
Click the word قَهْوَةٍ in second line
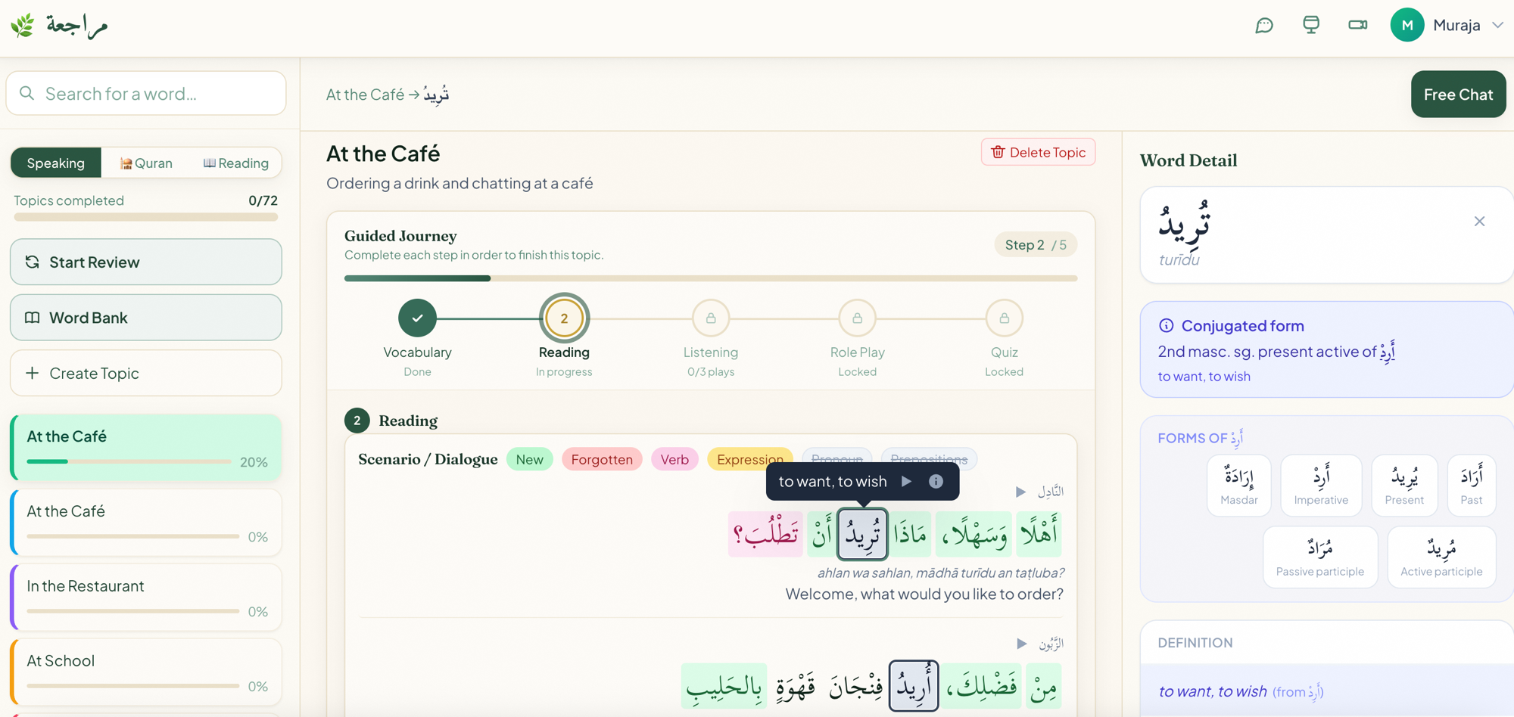coord(796,686)
